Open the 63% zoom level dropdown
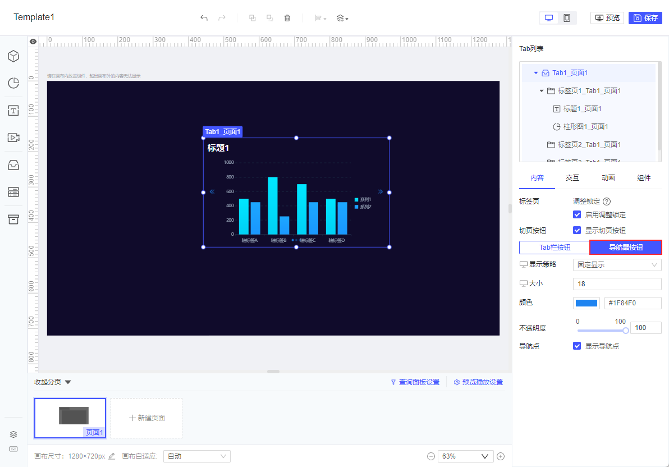669x467 pixels. coord(465,456)
